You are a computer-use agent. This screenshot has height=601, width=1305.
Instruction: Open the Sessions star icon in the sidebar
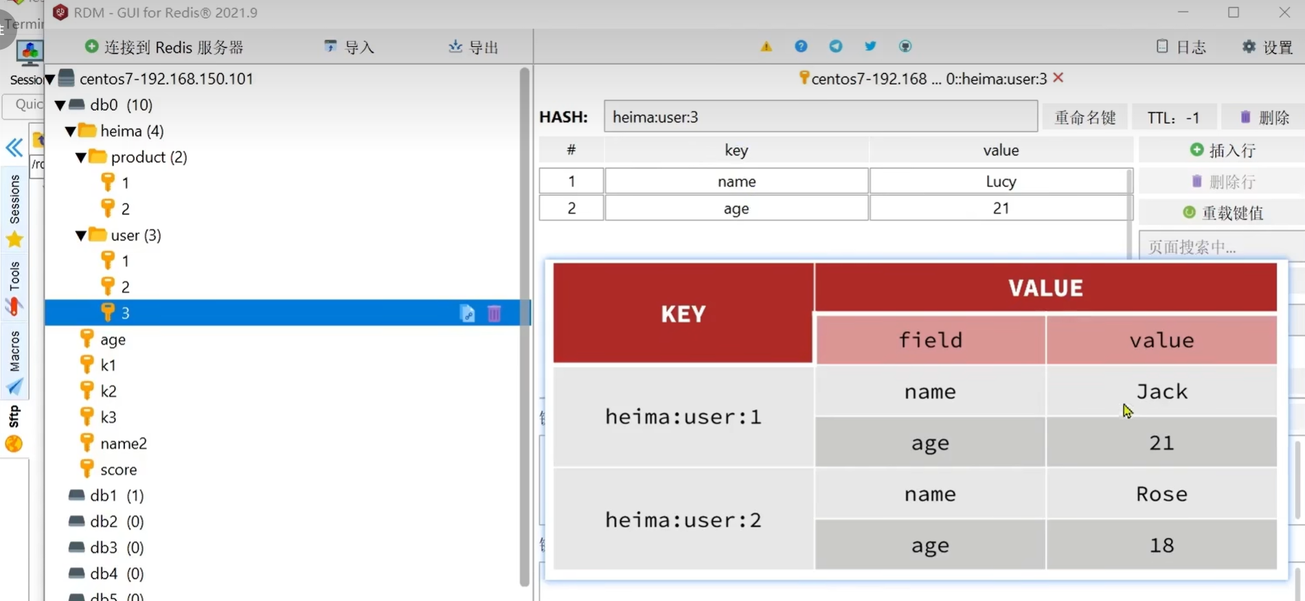[14, 240]
